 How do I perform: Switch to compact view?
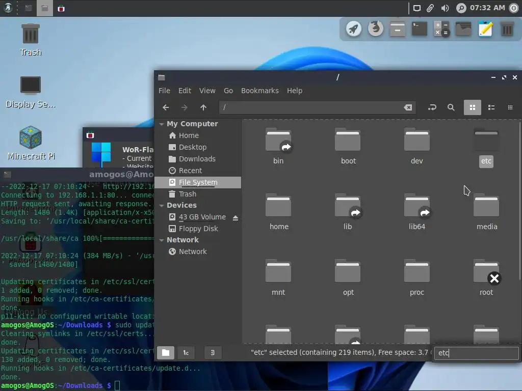(510, 107)
